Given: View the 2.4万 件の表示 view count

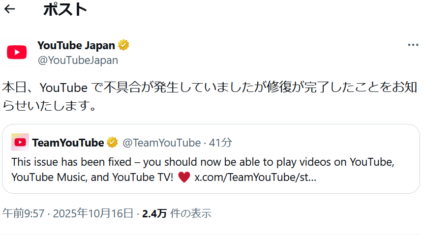Looking at the screenshot, I should tap(177, 213).
